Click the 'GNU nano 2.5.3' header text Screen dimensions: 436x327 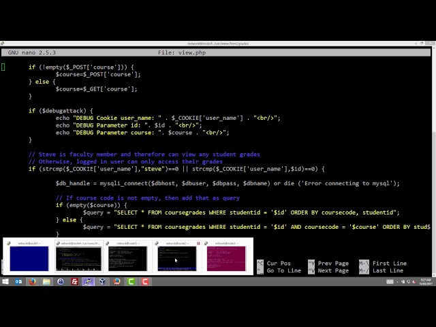point(32,52)
